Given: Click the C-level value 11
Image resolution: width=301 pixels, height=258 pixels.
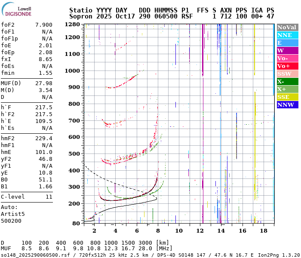Looking at the screenshot, I should pyautogui.click(x=49, y=197).
